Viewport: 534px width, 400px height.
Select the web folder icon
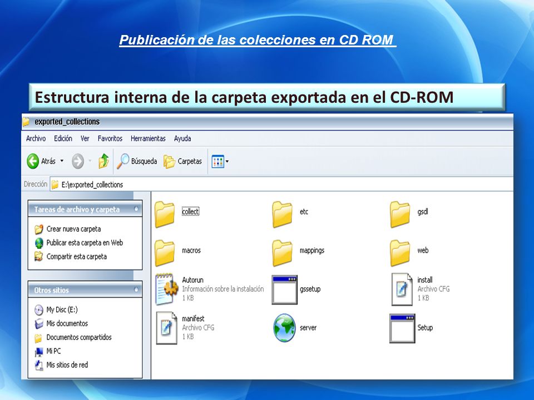400,253
